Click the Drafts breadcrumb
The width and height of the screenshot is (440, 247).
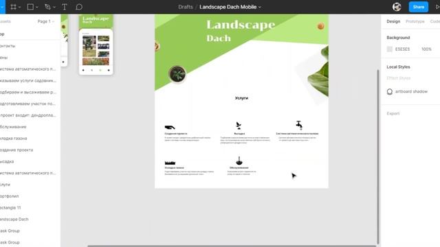coord(185,7)
